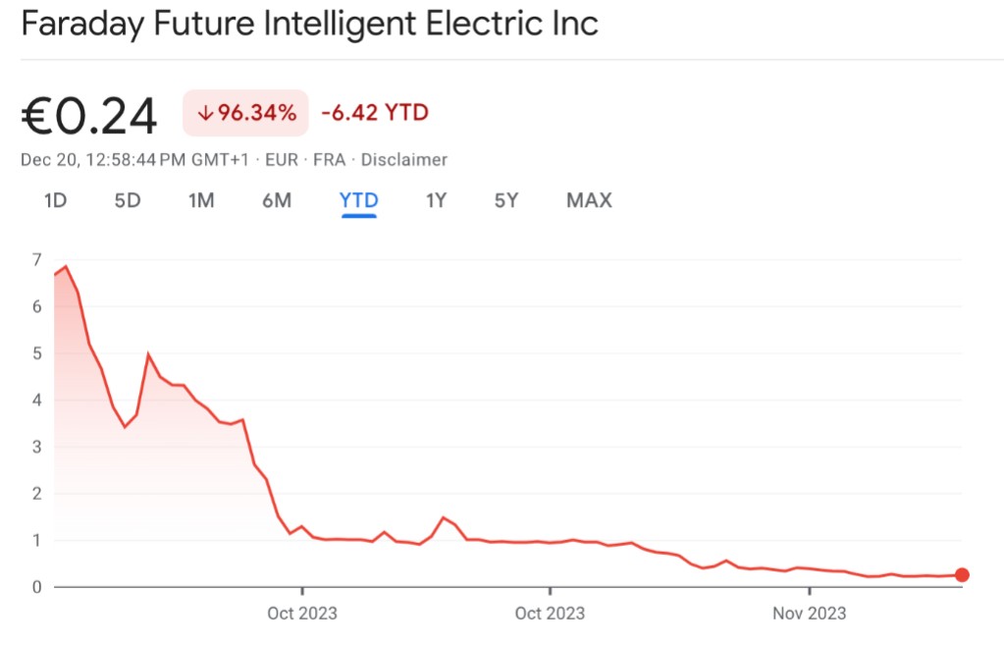Switch to the 1D time range
The height and width of the screenshot is (645, 1004).
[x=55, y=200]
